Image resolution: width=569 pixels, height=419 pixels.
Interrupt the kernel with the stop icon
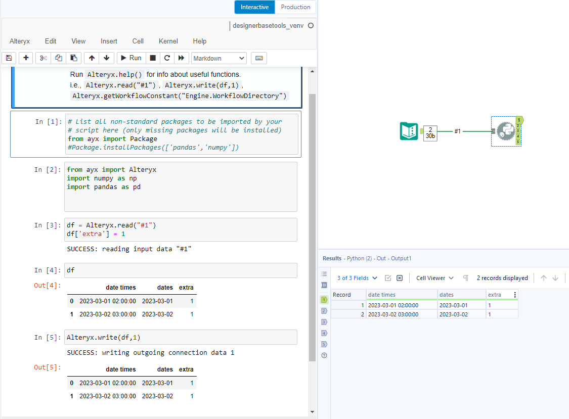pos(153,58)
